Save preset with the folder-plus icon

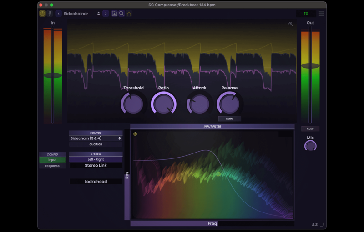click(x=115, y=14)
